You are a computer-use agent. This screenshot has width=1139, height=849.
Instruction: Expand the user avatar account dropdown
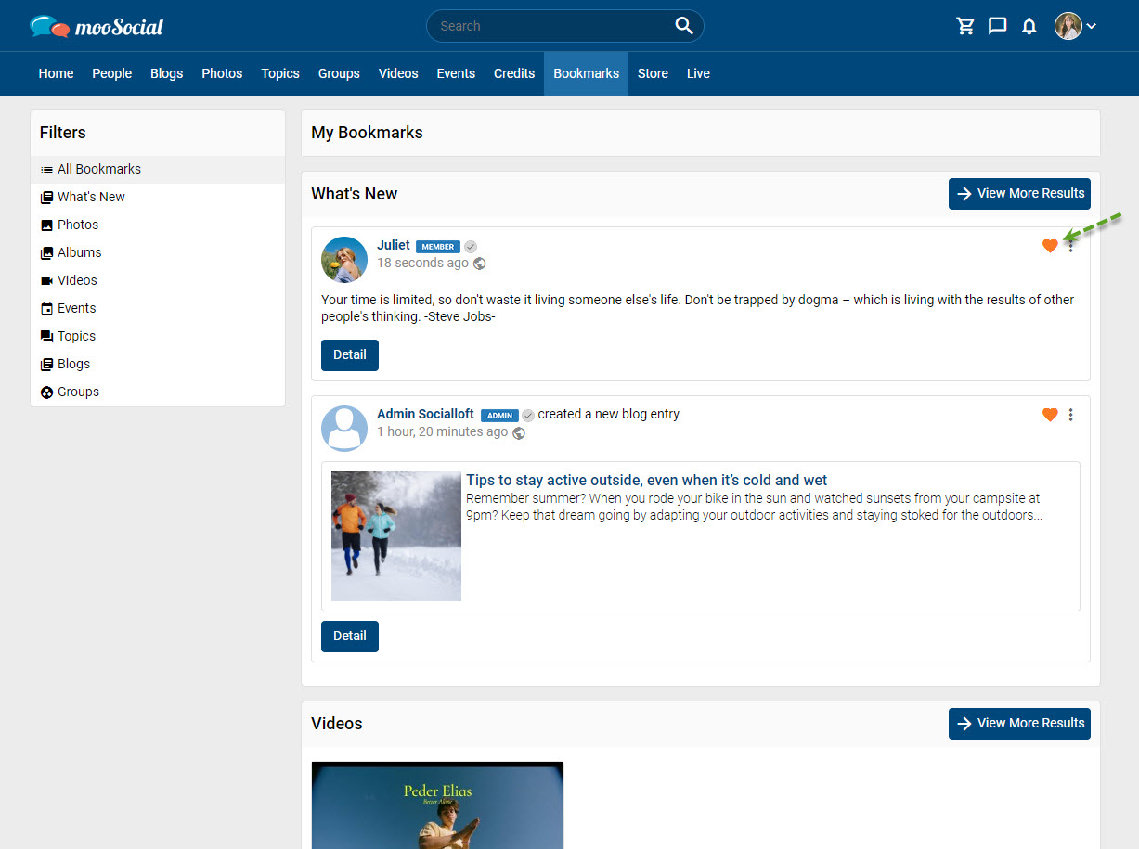[x=1092, y=26]
